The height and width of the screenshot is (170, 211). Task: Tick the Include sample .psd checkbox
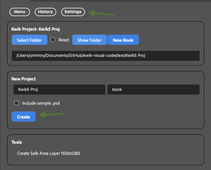[x=16, y=103]
